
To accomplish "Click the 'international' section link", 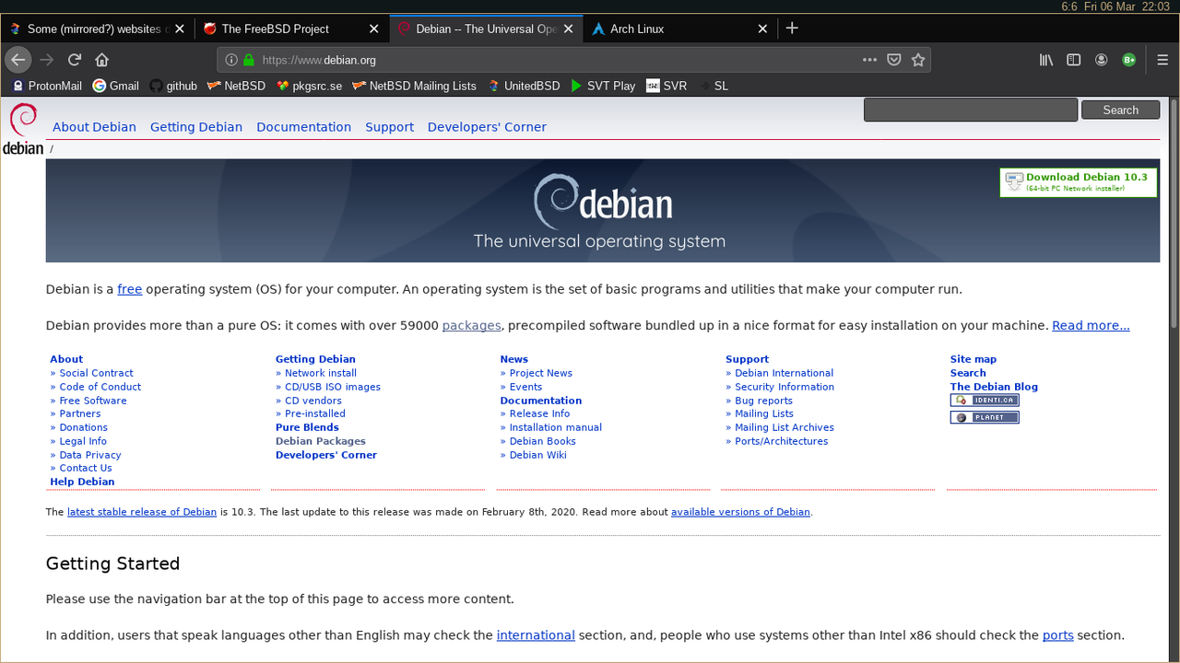I will pyautogui.click(x=536, y=635).
